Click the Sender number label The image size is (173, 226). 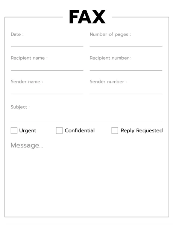click(x=108, y=81)
